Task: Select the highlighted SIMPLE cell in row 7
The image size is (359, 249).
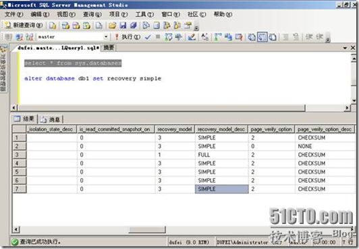Action: 221,189
